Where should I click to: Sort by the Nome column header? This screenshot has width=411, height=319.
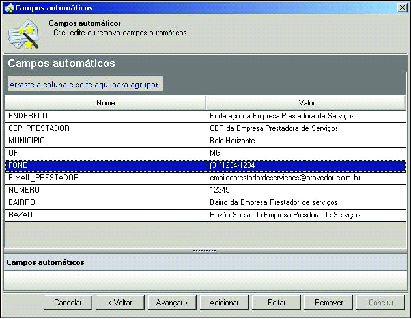coord(105,103)
